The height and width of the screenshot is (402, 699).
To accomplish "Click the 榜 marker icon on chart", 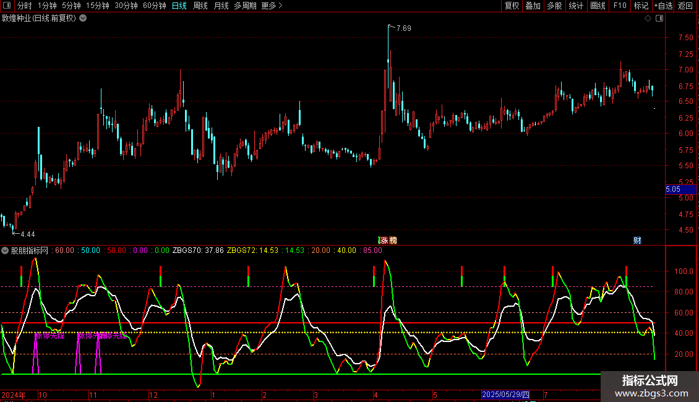I will [393, 240].
